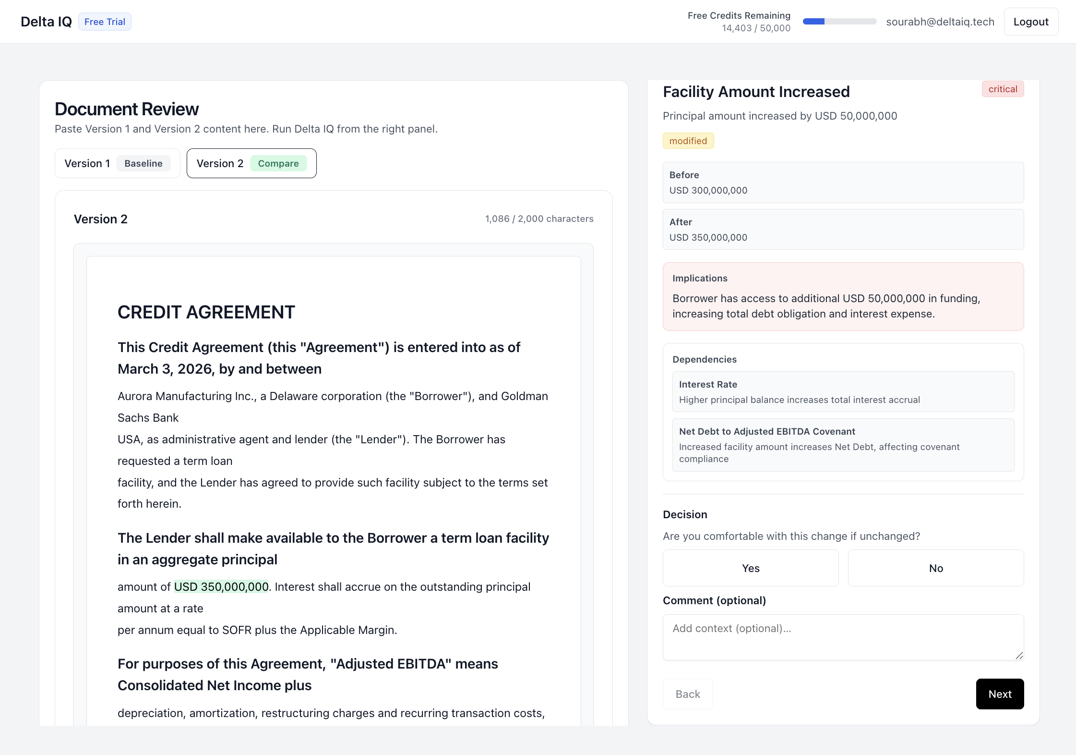
Task: Click the Implications warning panel
Action: (x=843, y=296)
